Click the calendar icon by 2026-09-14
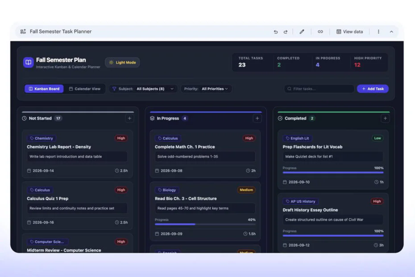This screenshot has width=415, height=277. click(x=29, y=171)
